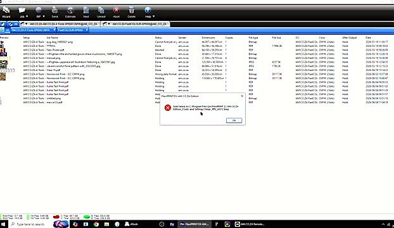Screen dimensions: 394x228
Task: Click the Unnest toolbar icon
Action: 101,12
